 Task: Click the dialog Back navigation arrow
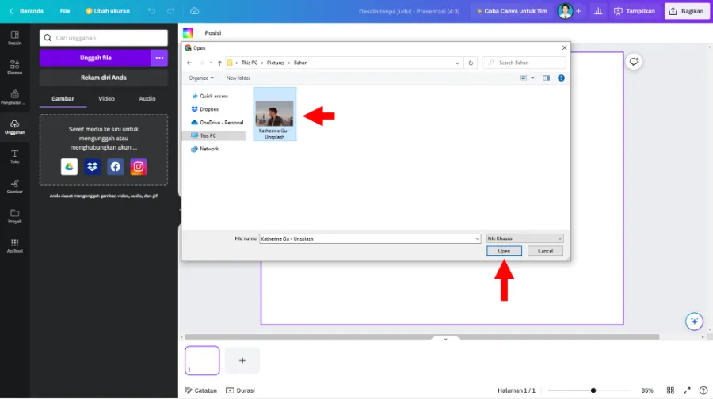[189, 63]
